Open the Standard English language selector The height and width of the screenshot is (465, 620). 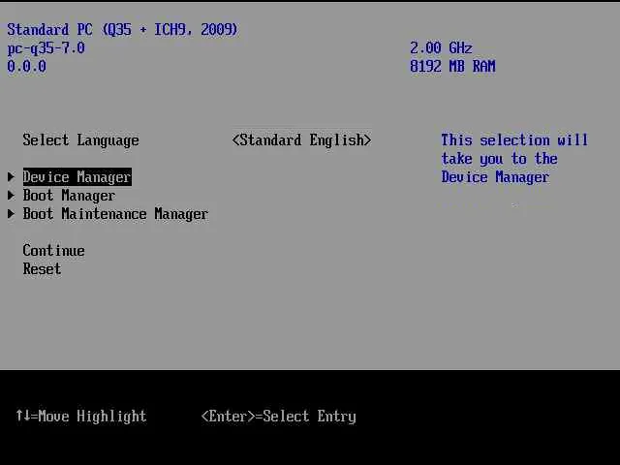[x=301, y=139]
